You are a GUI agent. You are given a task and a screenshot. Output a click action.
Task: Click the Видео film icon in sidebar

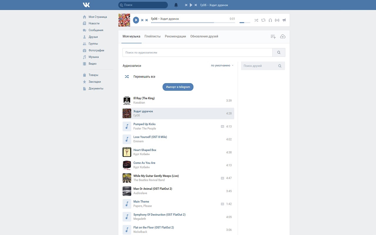pos(85,64)
